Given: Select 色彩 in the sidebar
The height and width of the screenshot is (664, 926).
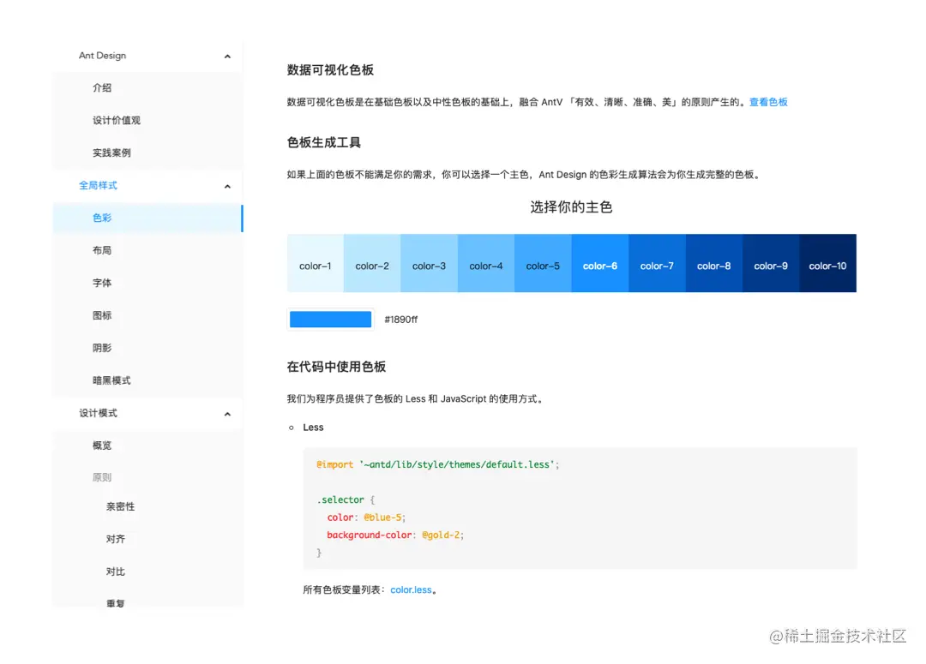Looking at the screenshot, I should 102,218.
